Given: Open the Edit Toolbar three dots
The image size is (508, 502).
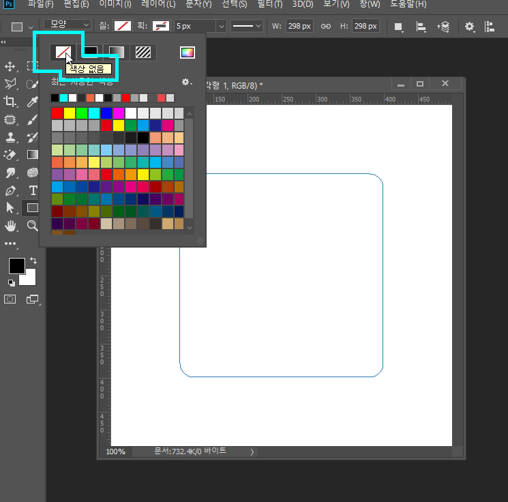Looking at the screenshot, I should [x=10, y=243].
